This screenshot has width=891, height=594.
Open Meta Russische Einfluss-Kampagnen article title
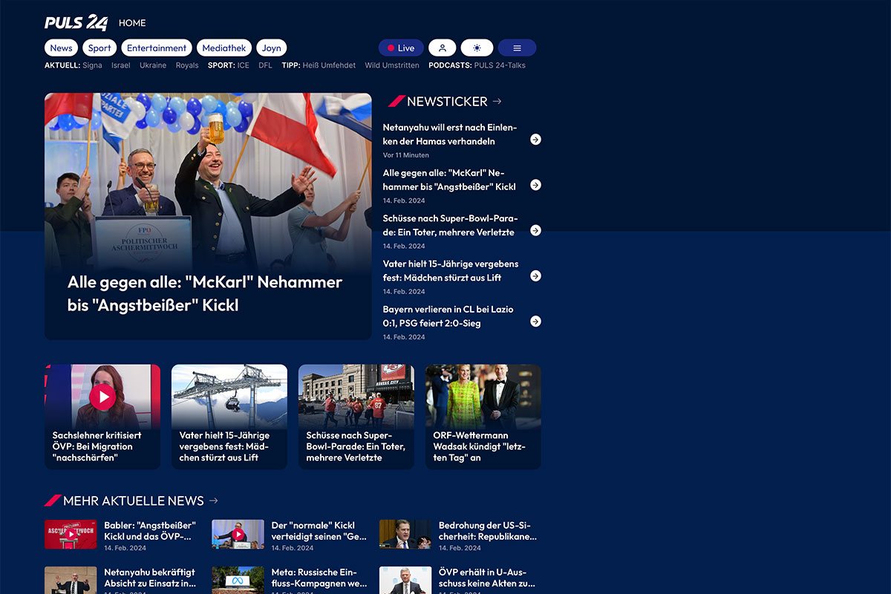tap(319, 578)
